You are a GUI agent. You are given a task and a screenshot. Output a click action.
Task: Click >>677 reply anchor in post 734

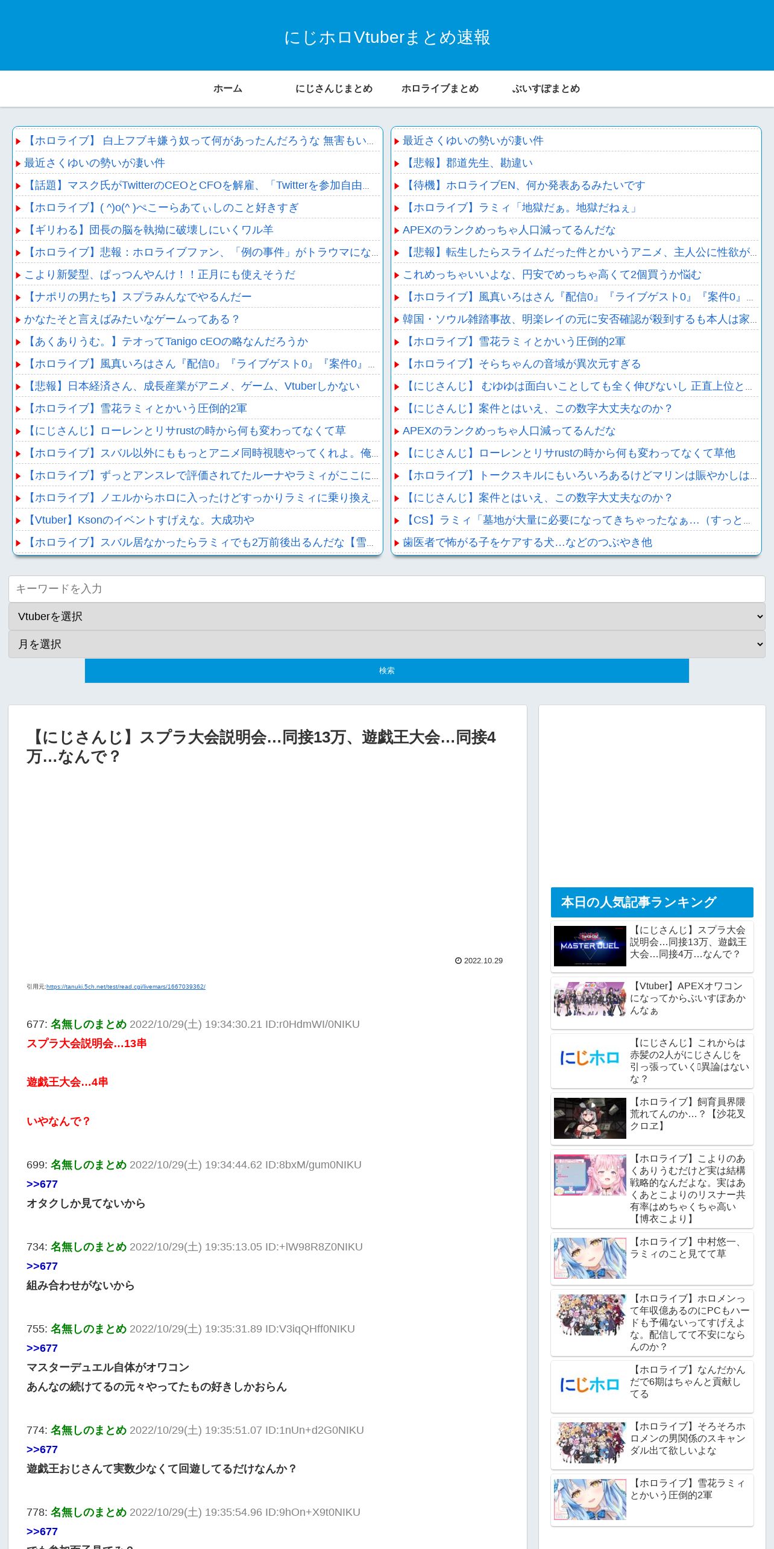coord(42,1266)
